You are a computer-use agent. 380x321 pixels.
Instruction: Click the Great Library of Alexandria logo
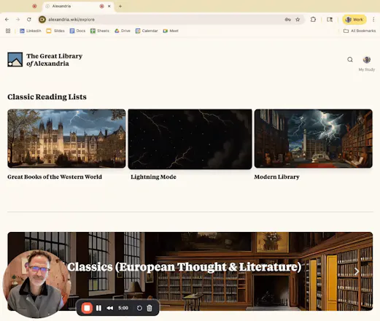(45, 60)
